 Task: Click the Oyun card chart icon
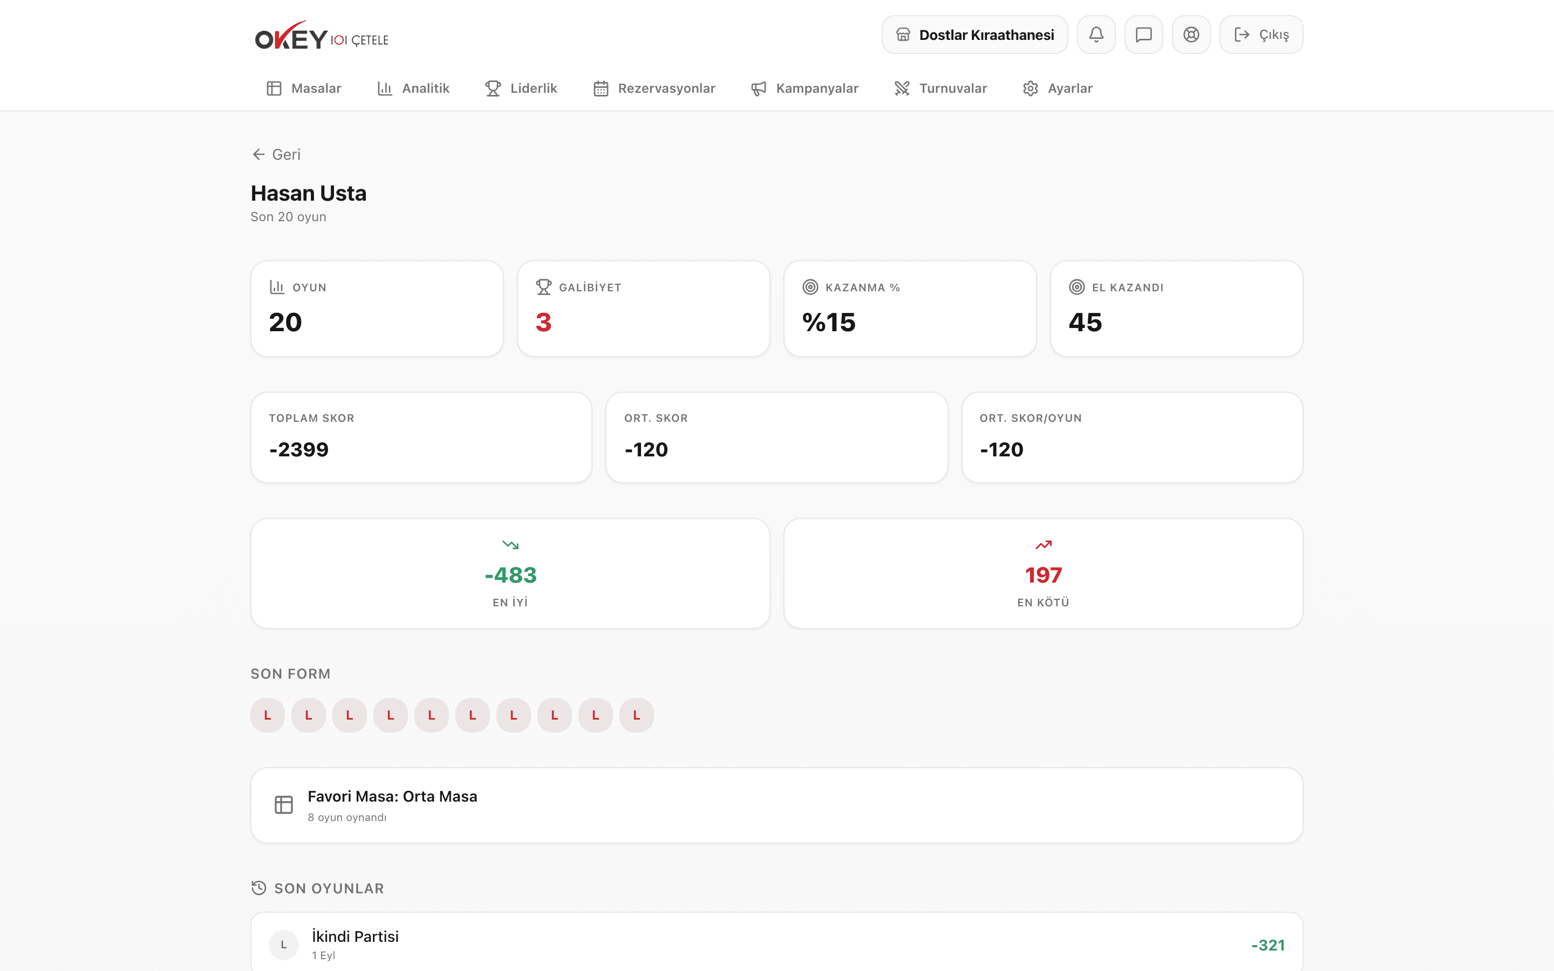(277, 287)
